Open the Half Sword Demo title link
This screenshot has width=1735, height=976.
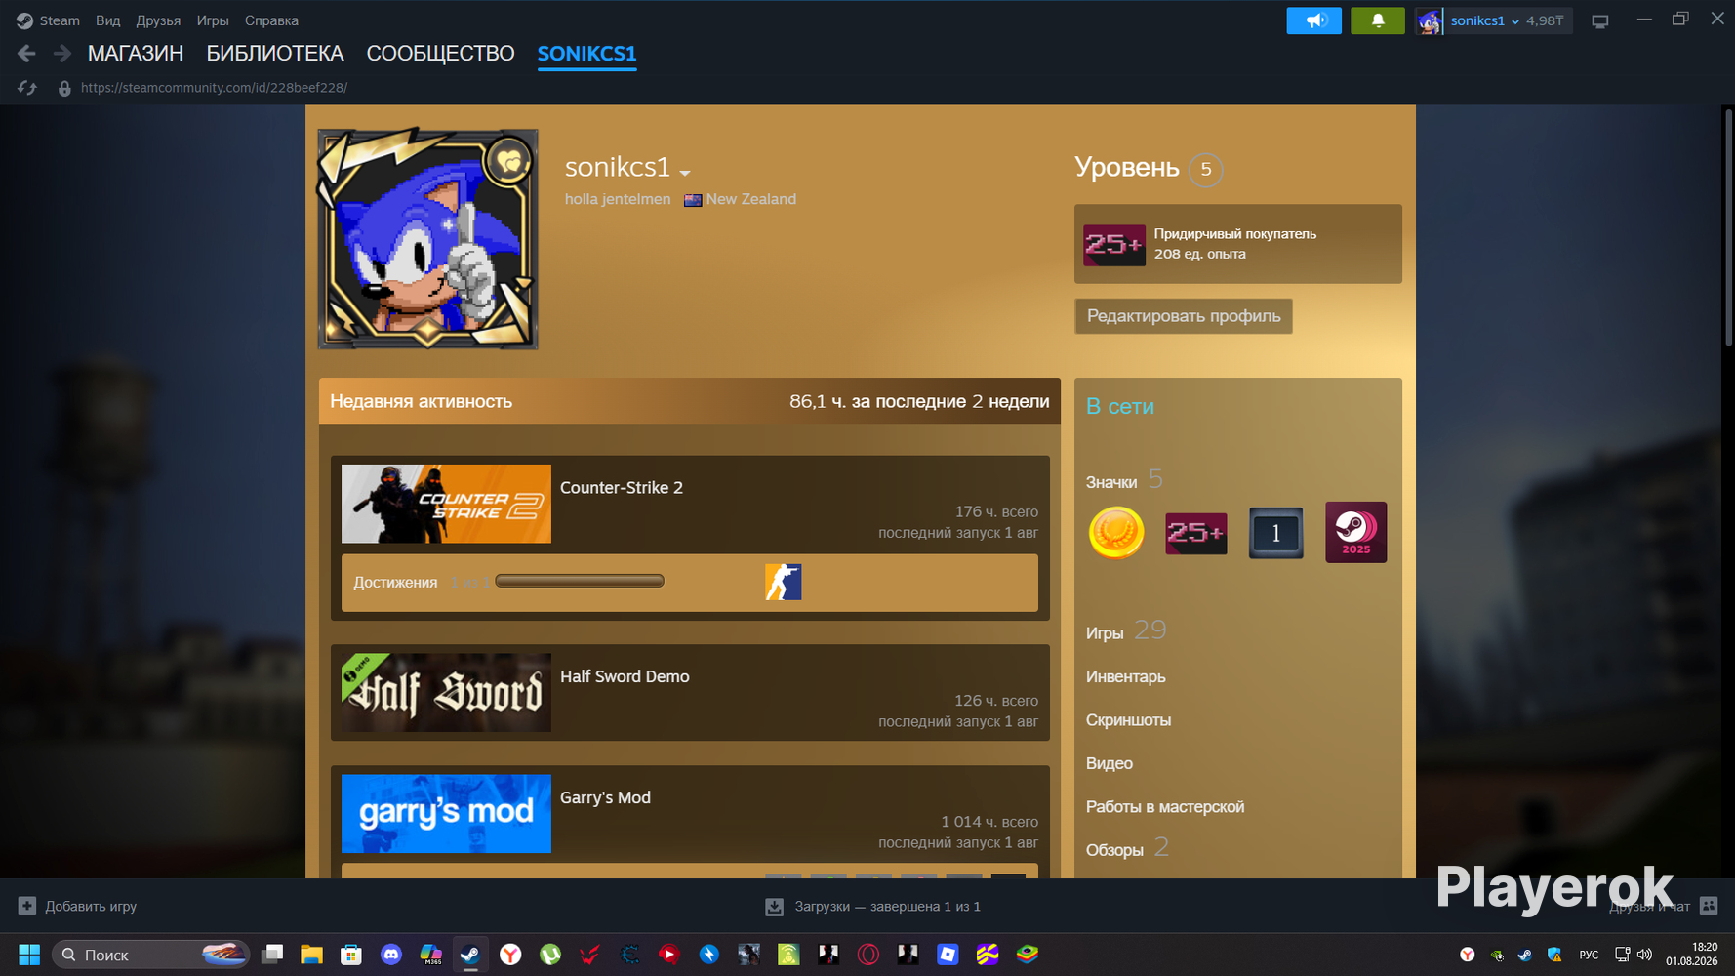coord(625,676)
